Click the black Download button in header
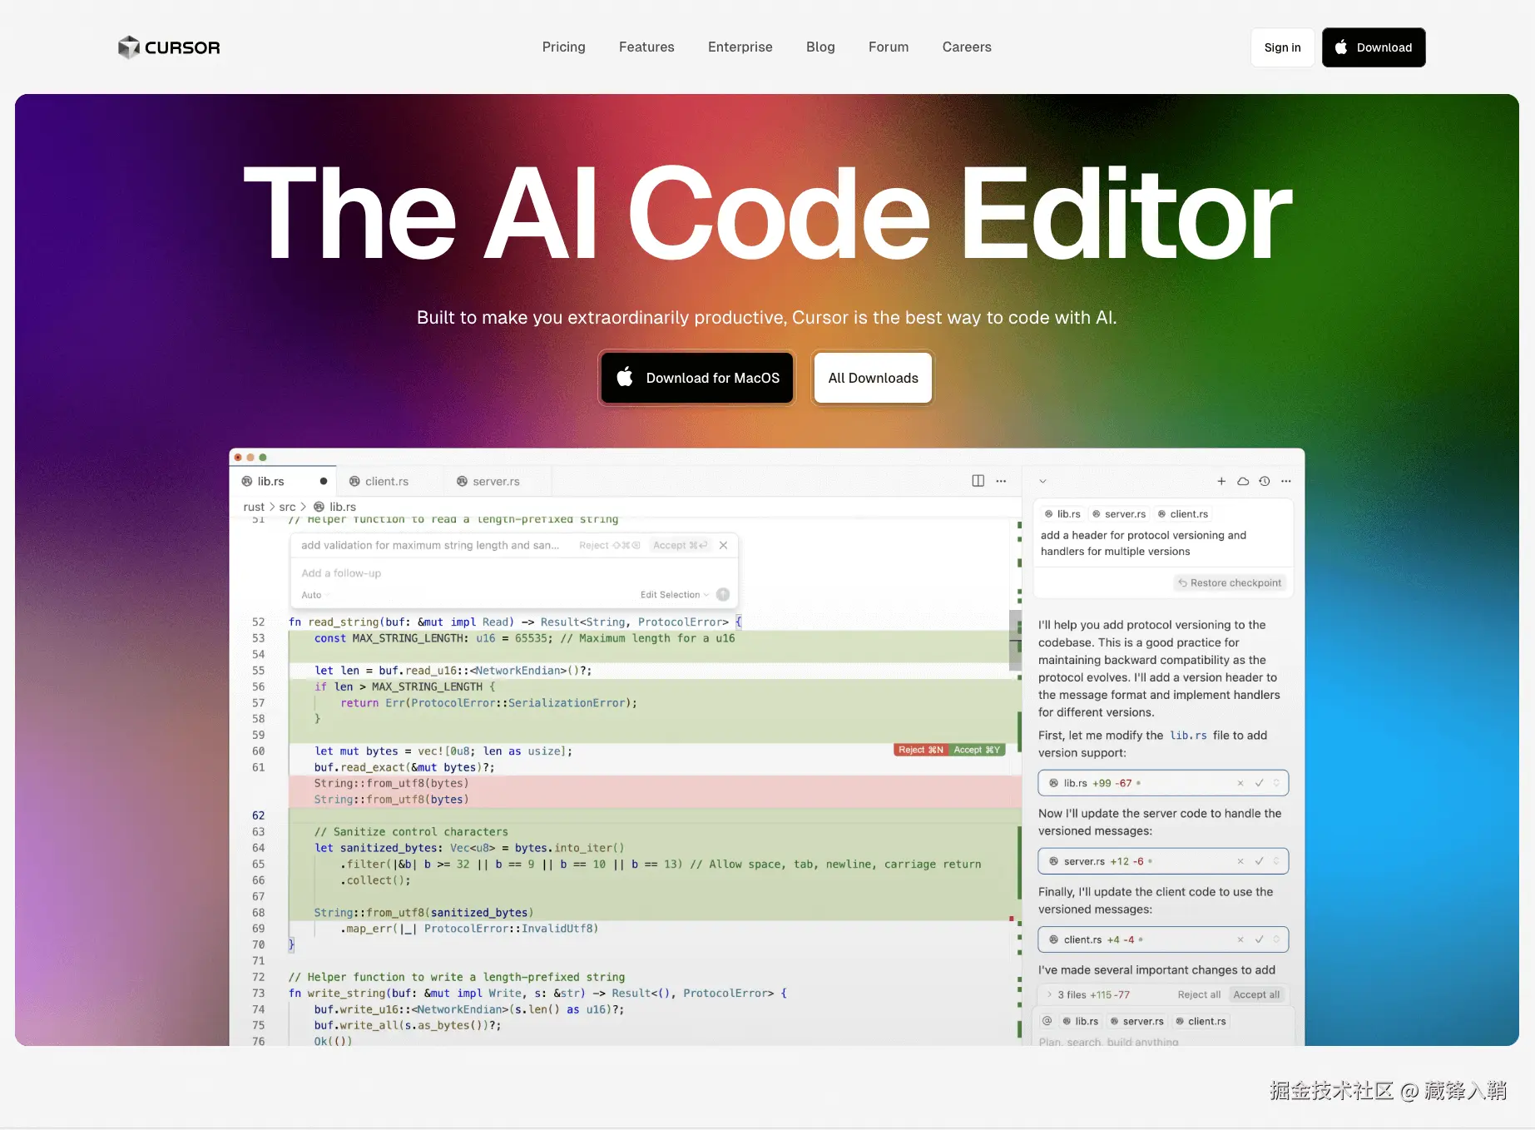The width and height of the screenshot is (1535, 1130). pyautogui.click(x=1374, y=47)
